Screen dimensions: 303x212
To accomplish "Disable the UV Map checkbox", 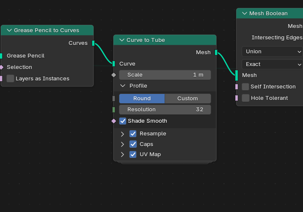I will (x=133, y=154).
